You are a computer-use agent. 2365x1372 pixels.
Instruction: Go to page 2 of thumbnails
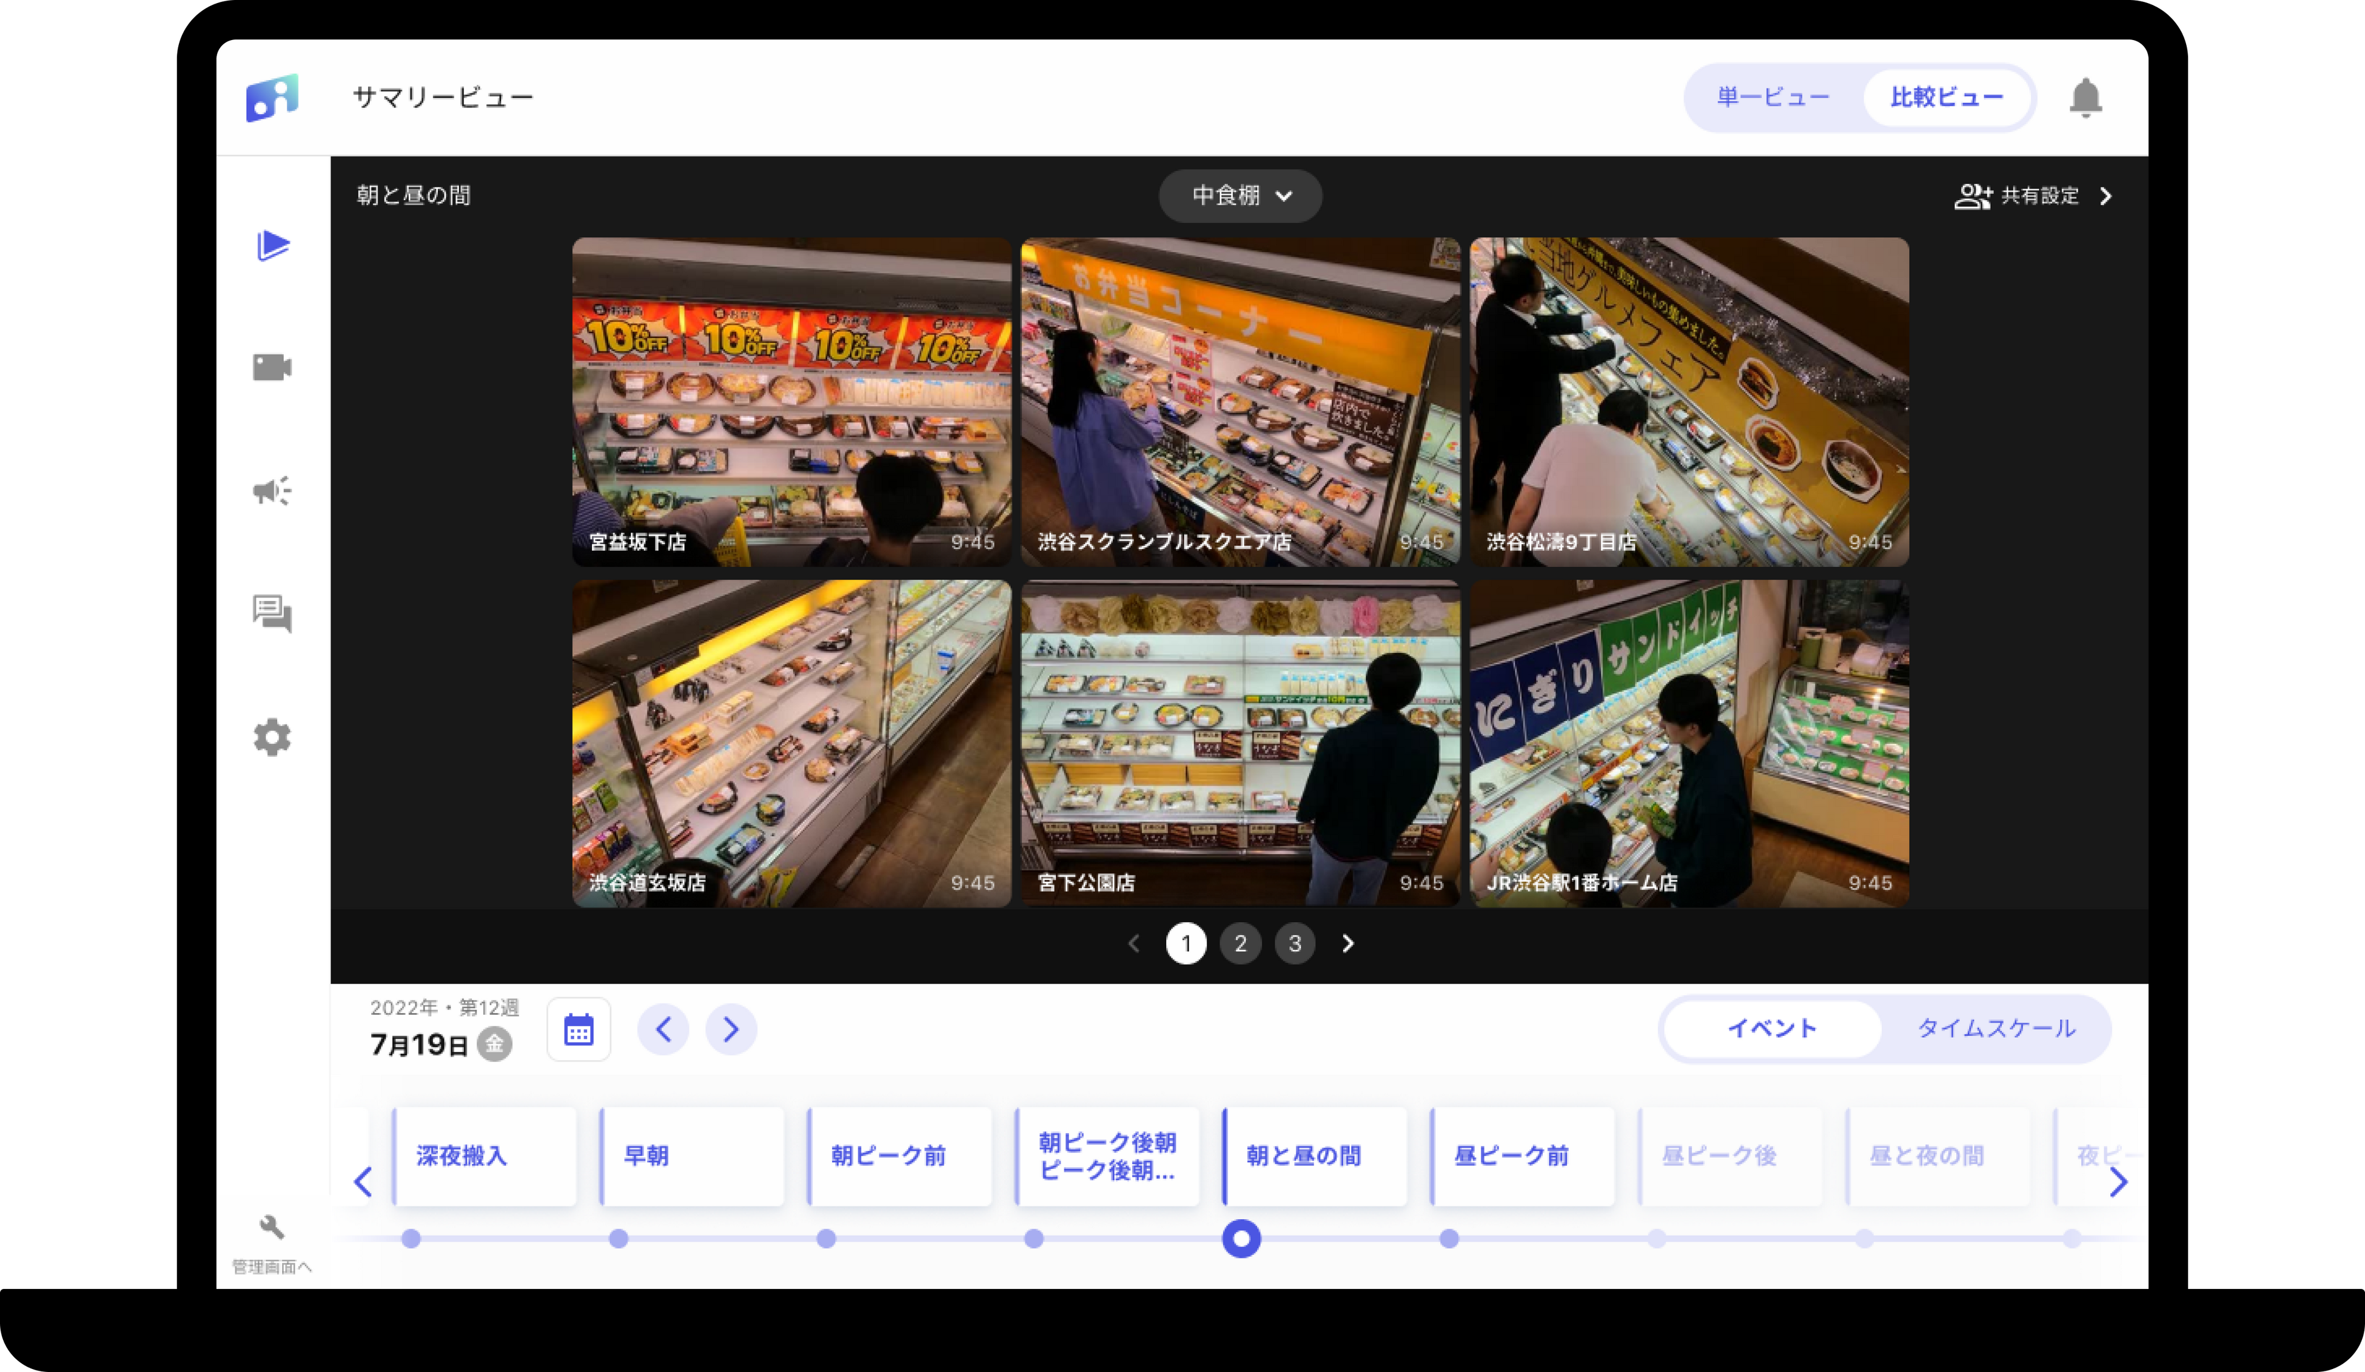pos(1240,943)
